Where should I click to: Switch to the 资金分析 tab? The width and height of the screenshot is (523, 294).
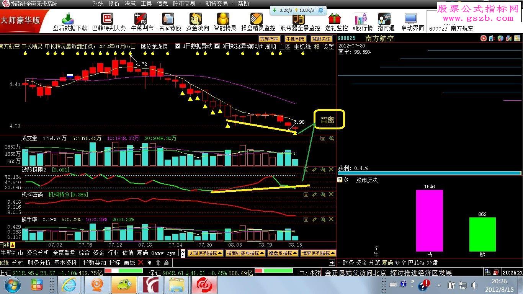click(x=38, y=253)
